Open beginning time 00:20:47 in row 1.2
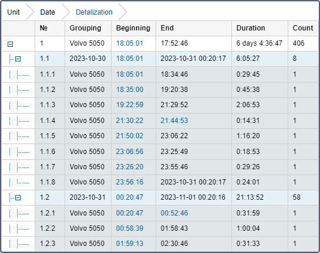This screenshot has width=320, height=253. tap(130, 197)
